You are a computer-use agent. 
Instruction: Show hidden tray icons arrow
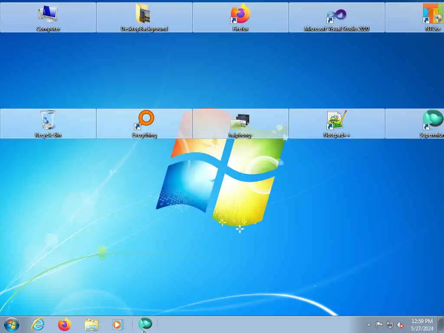369,325
